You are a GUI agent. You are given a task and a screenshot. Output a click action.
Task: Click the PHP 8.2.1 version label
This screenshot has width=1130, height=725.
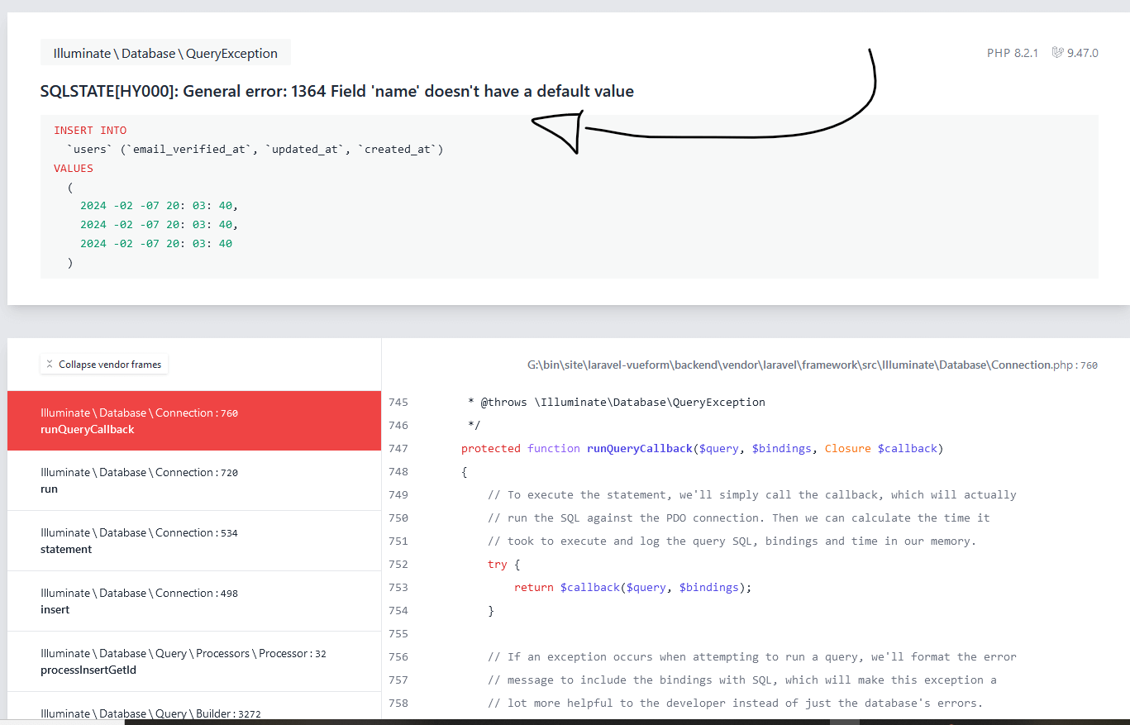click(1013, 53)
